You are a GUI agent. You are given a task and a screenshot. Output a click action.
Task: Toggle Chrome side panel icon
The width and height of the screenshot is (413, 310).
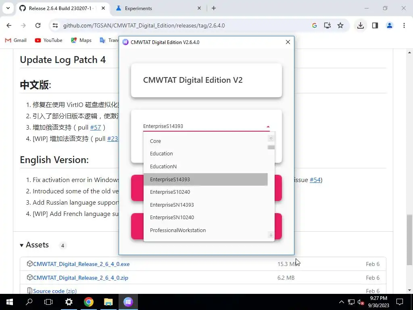click(375, 25)
